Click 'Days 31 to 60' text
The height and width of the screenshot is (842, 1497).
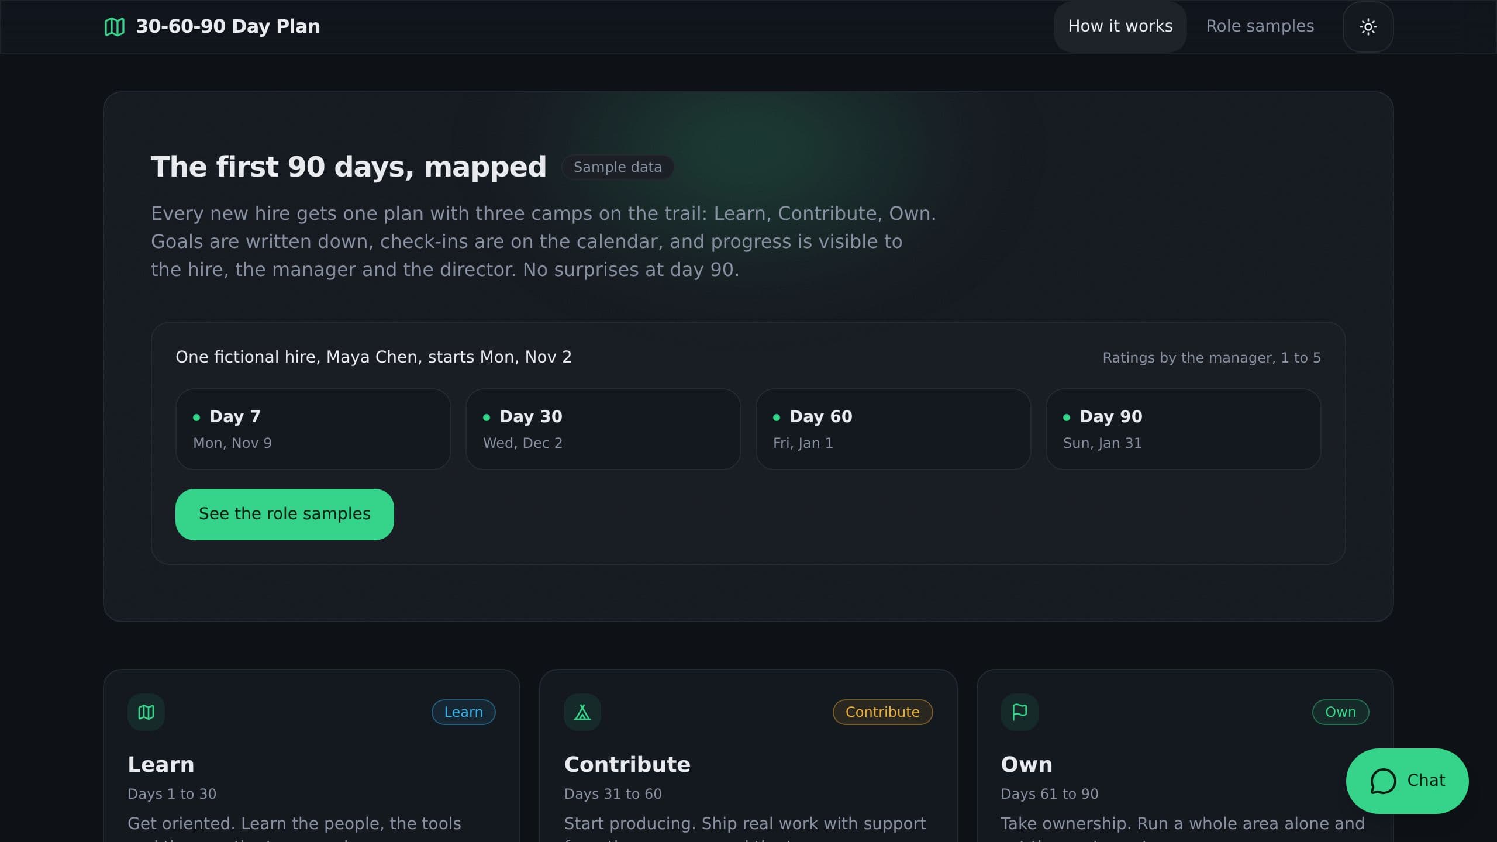coord(613,793)
